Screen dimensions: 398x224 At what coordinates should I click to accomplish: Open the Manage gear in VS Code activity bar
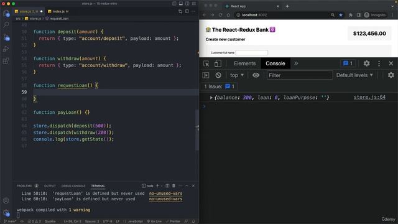6,213
